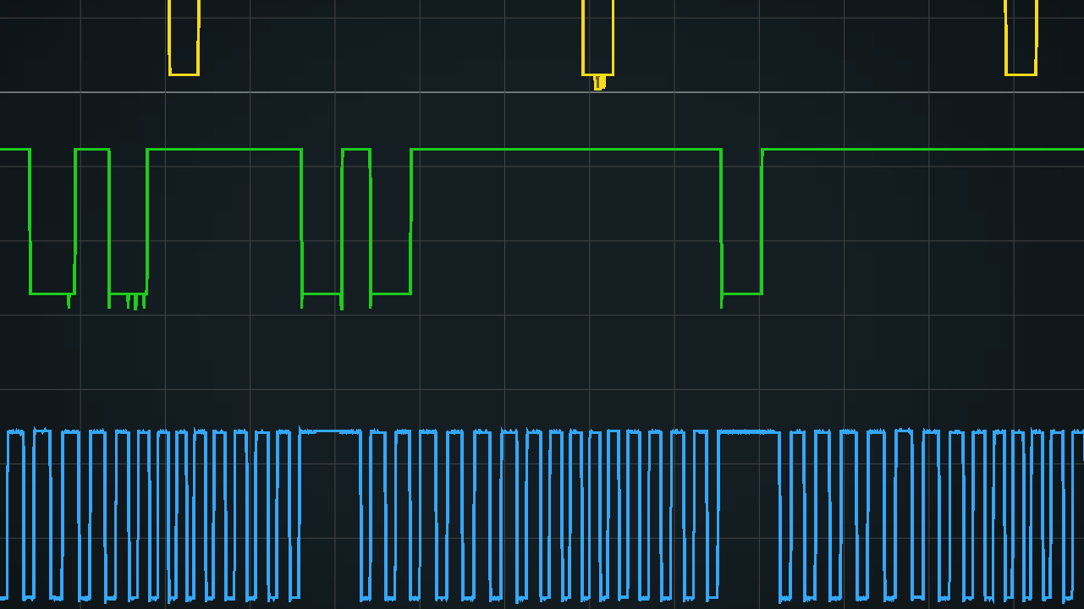Click the middle yellow pulse on top trace

597,38
